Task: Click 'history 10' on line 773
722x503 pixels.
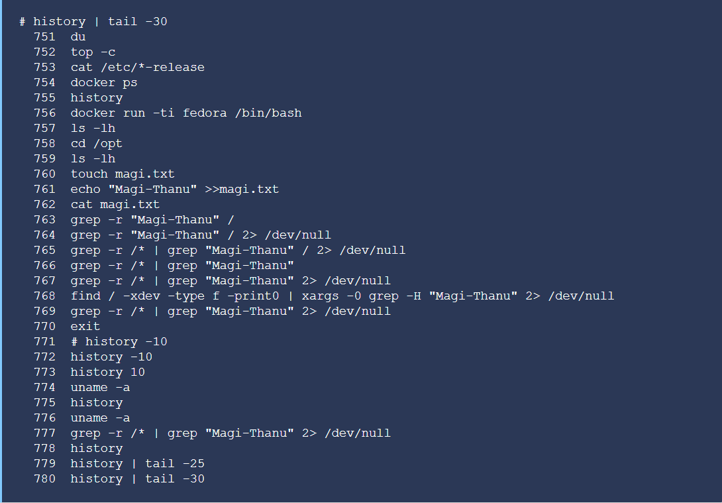Action: click(108, 372)
